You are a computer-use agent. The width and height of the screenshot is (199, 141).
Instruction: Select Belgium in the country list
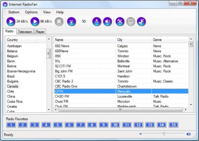(x=13, y=56)
